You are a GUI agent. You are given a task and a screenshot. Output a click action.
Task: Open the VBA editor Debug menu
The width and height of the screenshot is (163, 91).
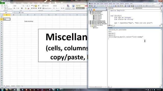(x=110, y=4)
